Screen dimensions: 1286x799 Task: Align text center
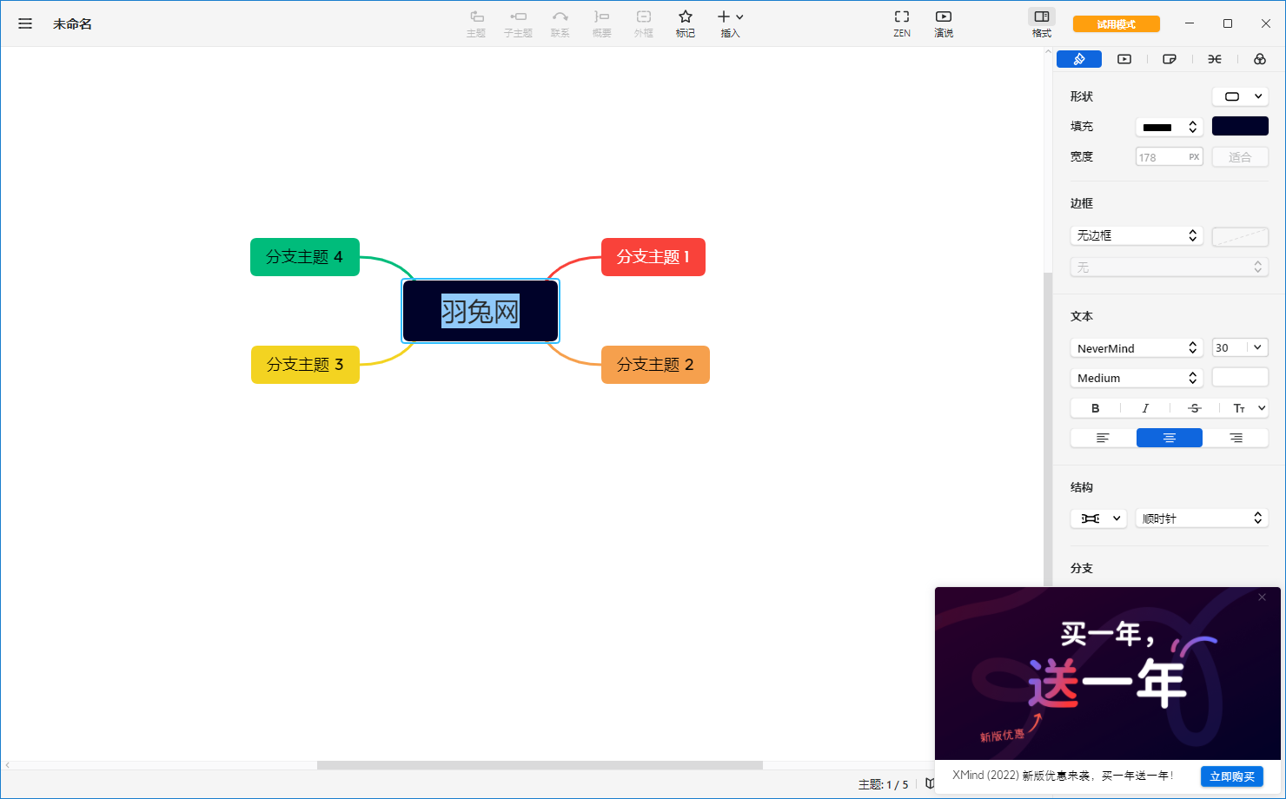[1170, 438]
